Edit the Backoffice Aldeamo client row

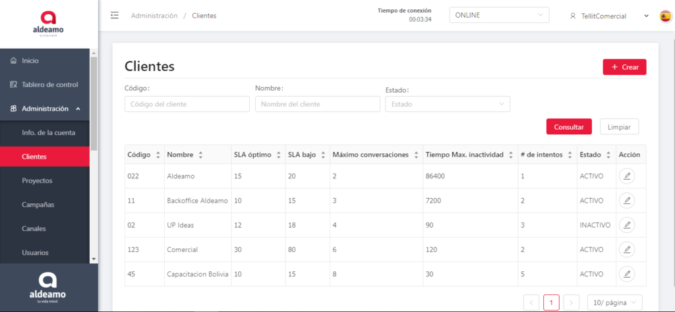click(627, 200)
